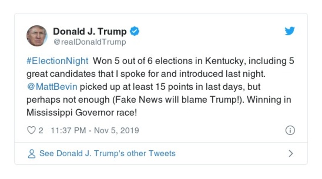Click the 11:37 PM - Nov 5, 2019 timestamp
The height and width of the screenshot is (179, 322).
point(94,130)
